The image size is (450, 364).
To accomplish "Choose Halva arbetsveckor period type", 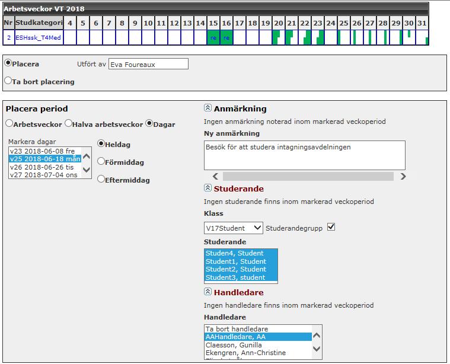I will [68, 123].
